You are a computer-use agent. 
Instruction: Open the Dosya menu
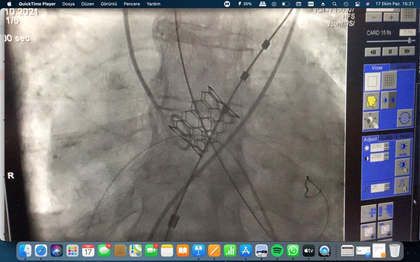point(68,4)
